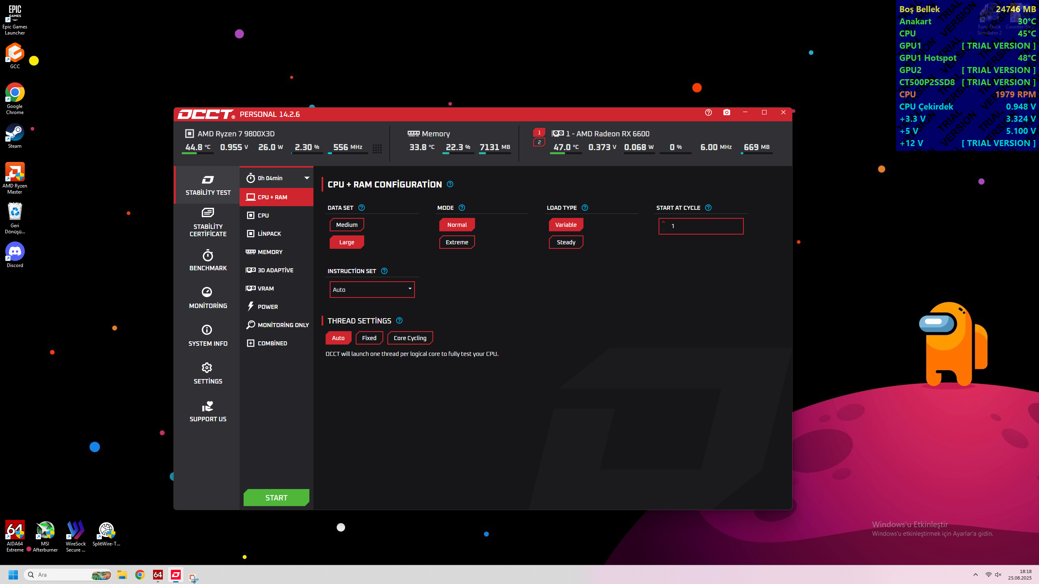Show help for Instruction Set
Image resolution: width=1039 pixels, height=584 pixels.
(x=384, y=271)
